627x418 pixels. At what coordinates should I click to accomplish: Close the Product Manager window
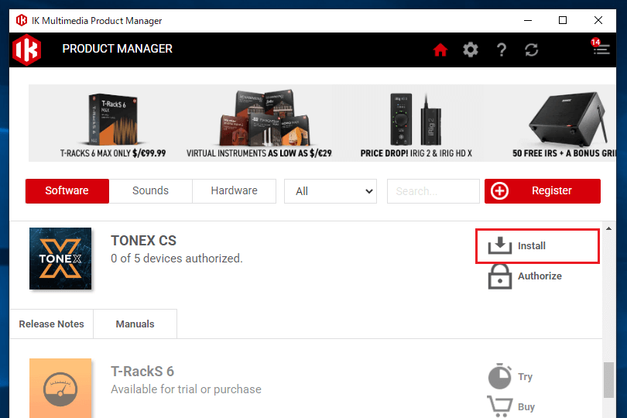[x=598, y=20]
